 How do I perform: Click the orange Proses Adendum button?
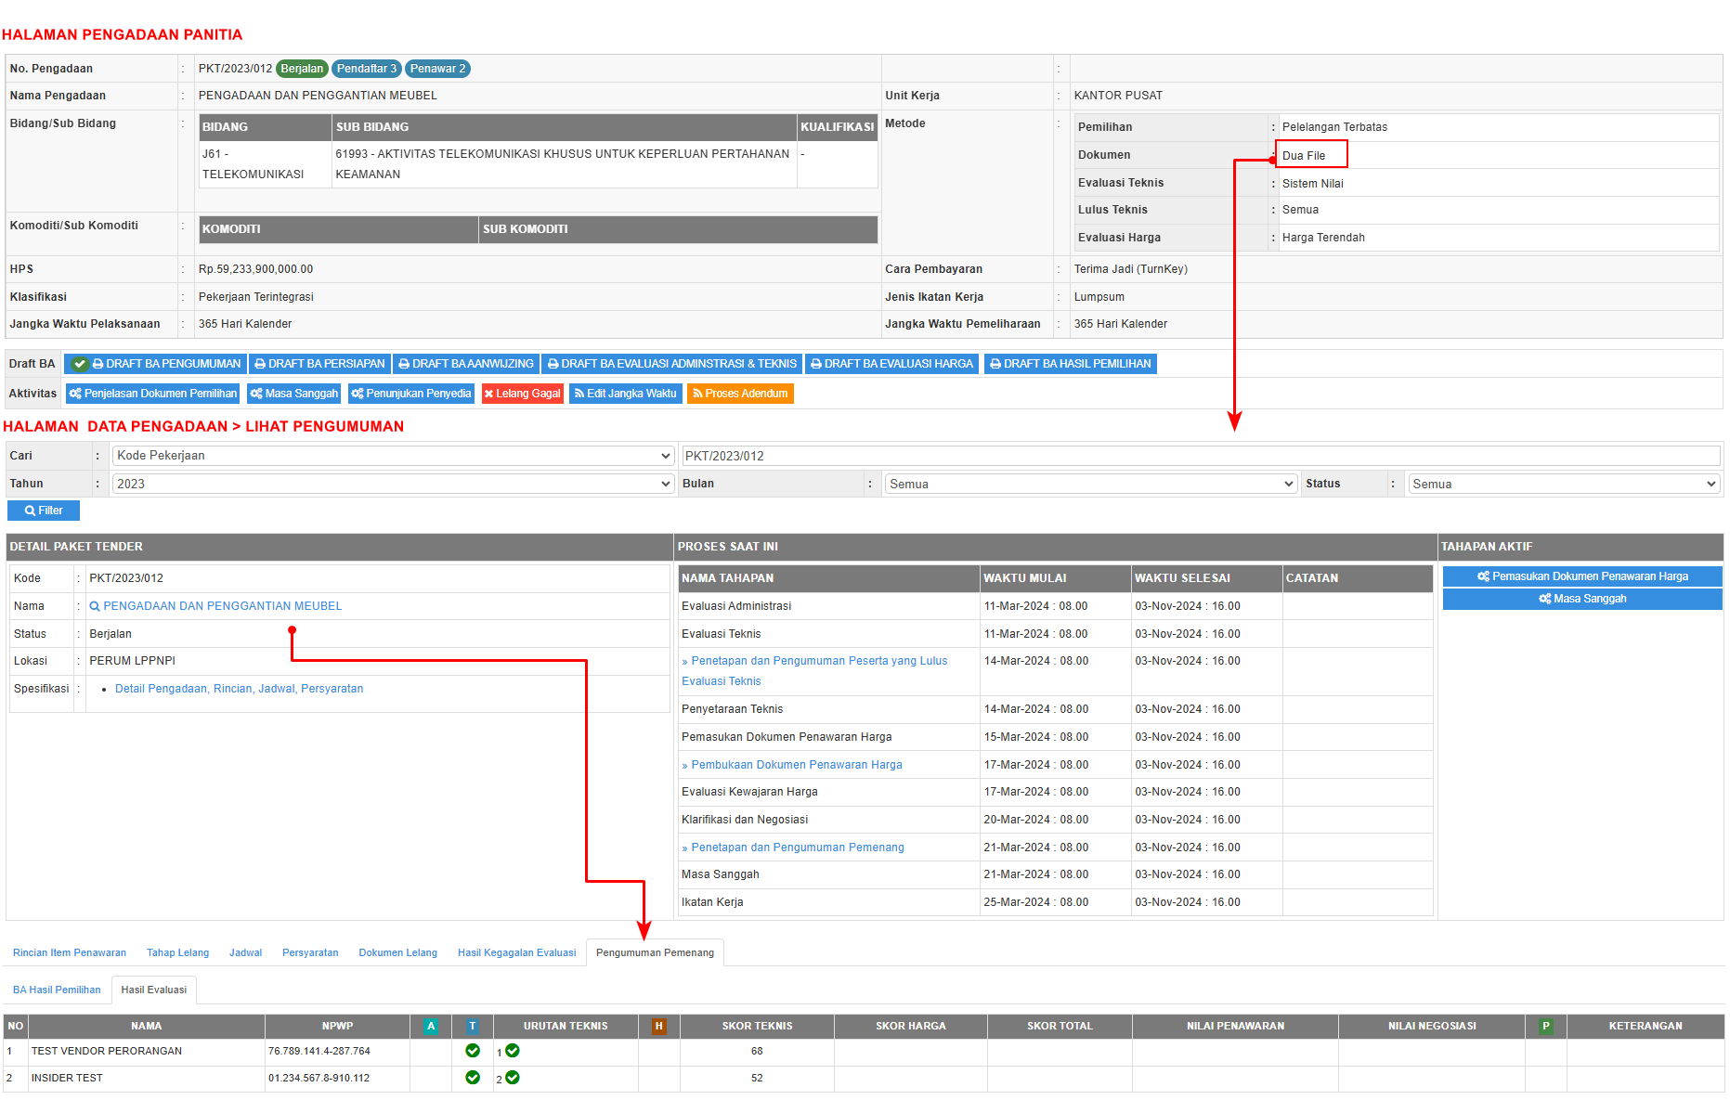739,394
